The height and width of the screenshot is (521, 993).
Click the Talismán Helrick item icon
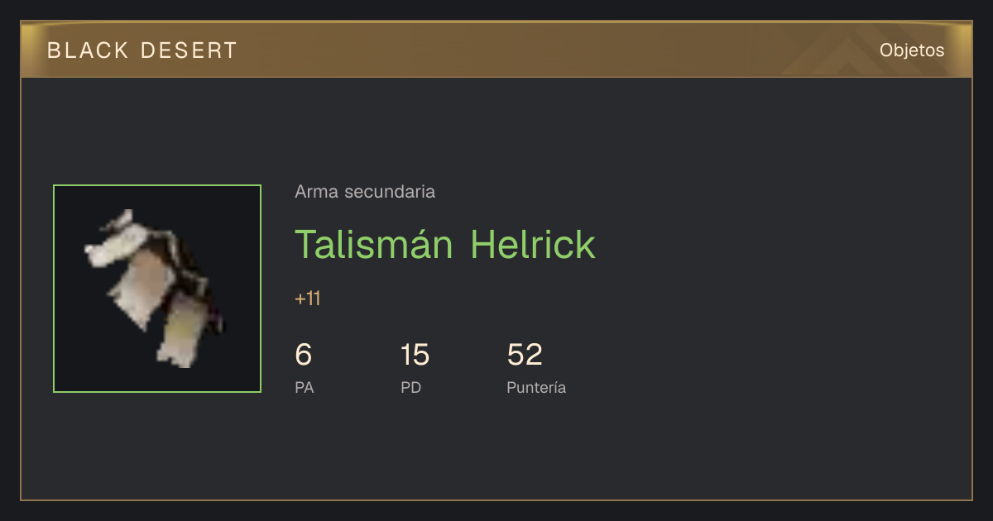click(x=157, y=289)
